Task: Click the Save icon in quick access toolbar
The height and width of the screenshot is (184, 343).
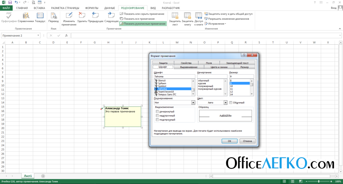Action: (x=10, y=3)
